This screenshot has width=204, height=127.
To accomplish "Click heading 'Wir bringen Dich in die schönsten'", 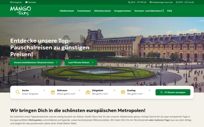I will (x=78, y=110).
